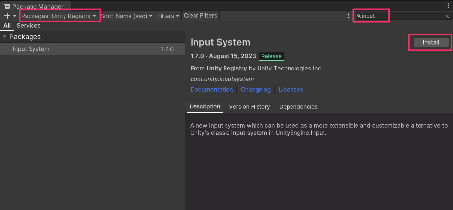Switch to the Services tab
The height and width of the screenshot is (210, 453).
click(29, 26)
